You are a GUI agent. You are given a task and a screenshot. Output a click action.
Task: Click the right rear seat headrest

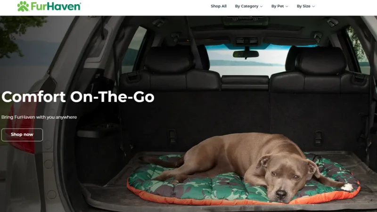coord(321,61)
